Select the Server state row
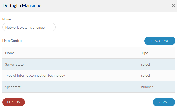The width and height of the screenshot is (177, 108). [89, 64]
